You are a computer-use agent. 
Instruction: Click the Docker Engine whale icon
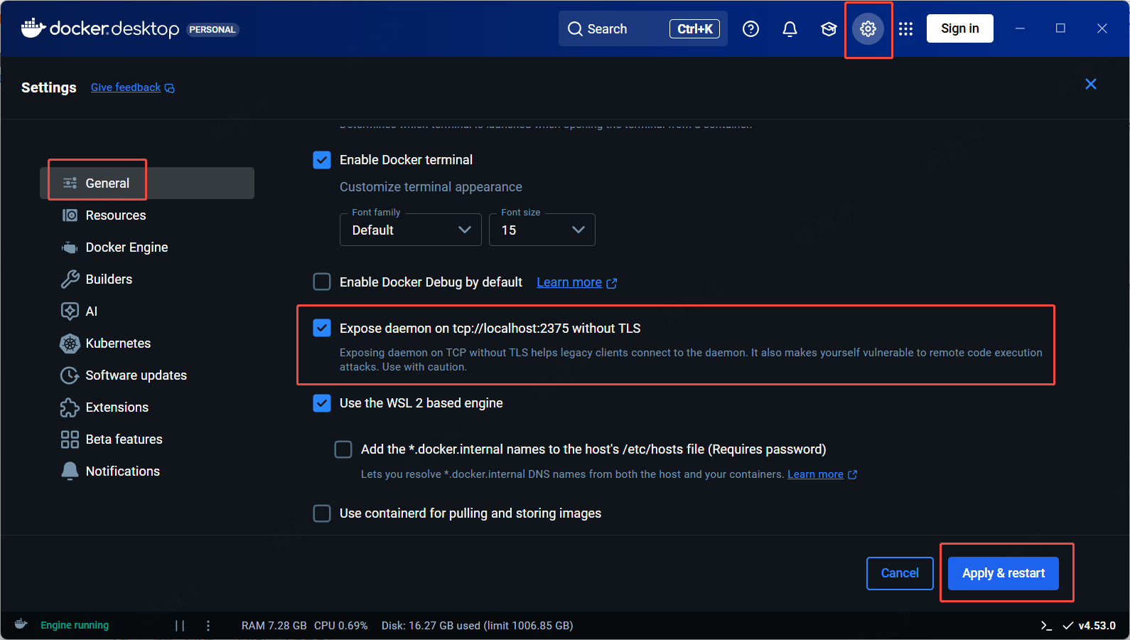pos(70,247)
